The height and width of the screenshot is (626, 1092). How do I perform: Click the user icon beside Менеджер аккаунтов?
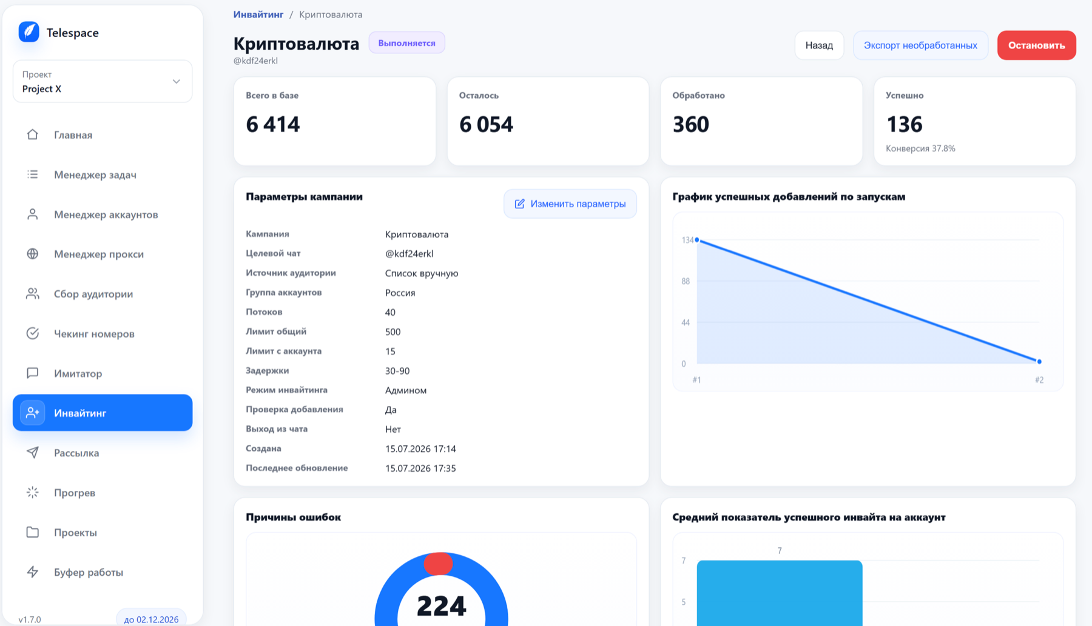33,215
